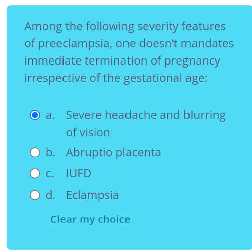
Task: Click the word 'mandates' in the question
Action: tap(207, 43)
